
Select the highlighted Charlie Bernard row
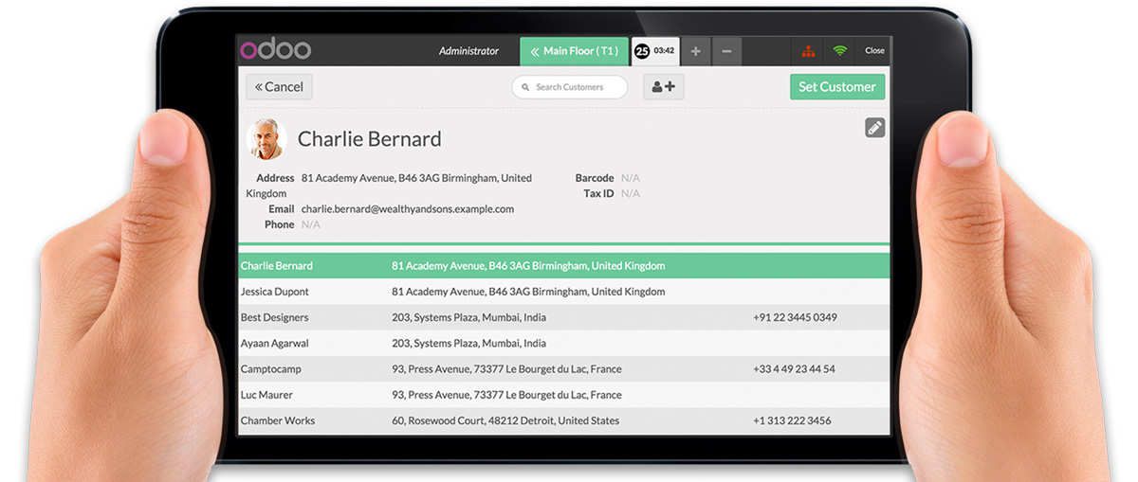563,266
